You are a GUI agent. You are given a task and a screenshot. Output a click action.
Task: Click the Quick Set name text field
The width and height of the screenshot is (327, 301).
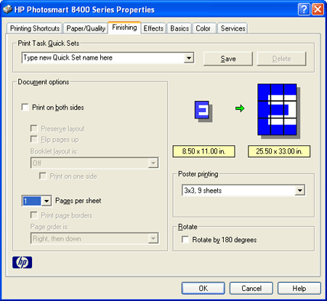click(103, 58)
